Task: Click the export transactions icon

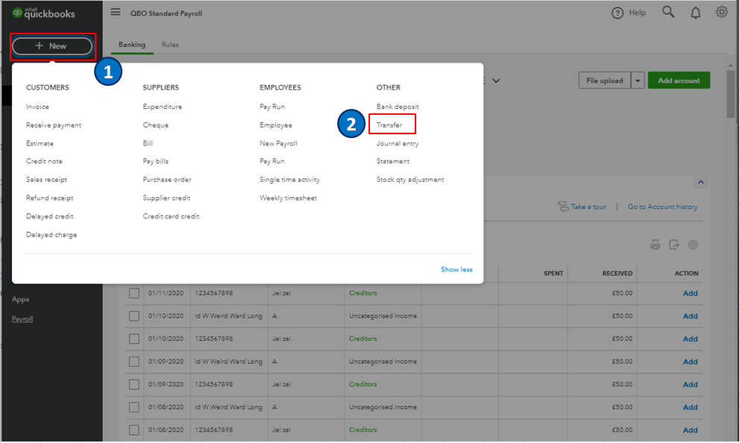Action: 674,245
